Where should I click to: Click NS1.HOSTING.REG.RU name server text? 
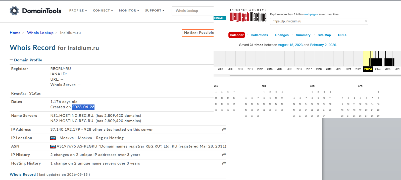coord(72,116)
